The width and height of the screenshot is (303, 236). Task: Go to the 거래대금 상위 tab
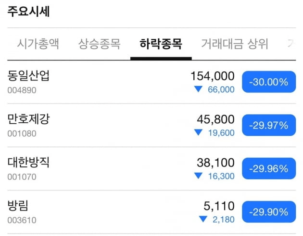(235, 45)
